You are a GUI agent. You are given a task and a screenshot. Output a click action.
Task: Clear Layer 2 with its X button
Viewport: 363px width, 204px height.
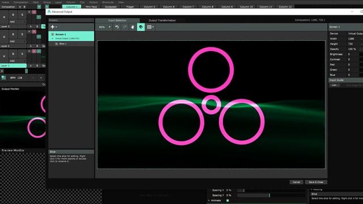pyautogui.click(x=4, y=37)
